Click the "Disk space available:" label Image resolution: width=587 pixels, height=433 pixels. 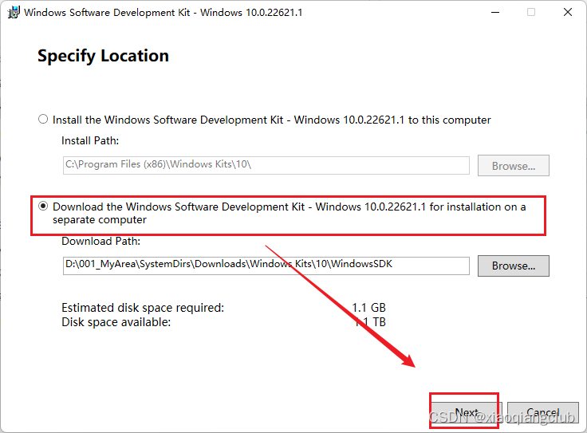(116, 322)
